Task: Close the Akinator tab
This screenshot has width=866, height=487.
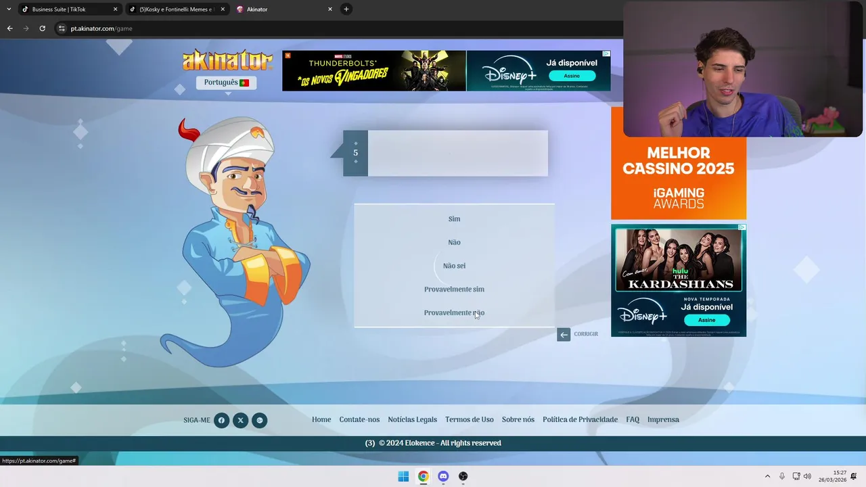Action: [x=330, y=9]
